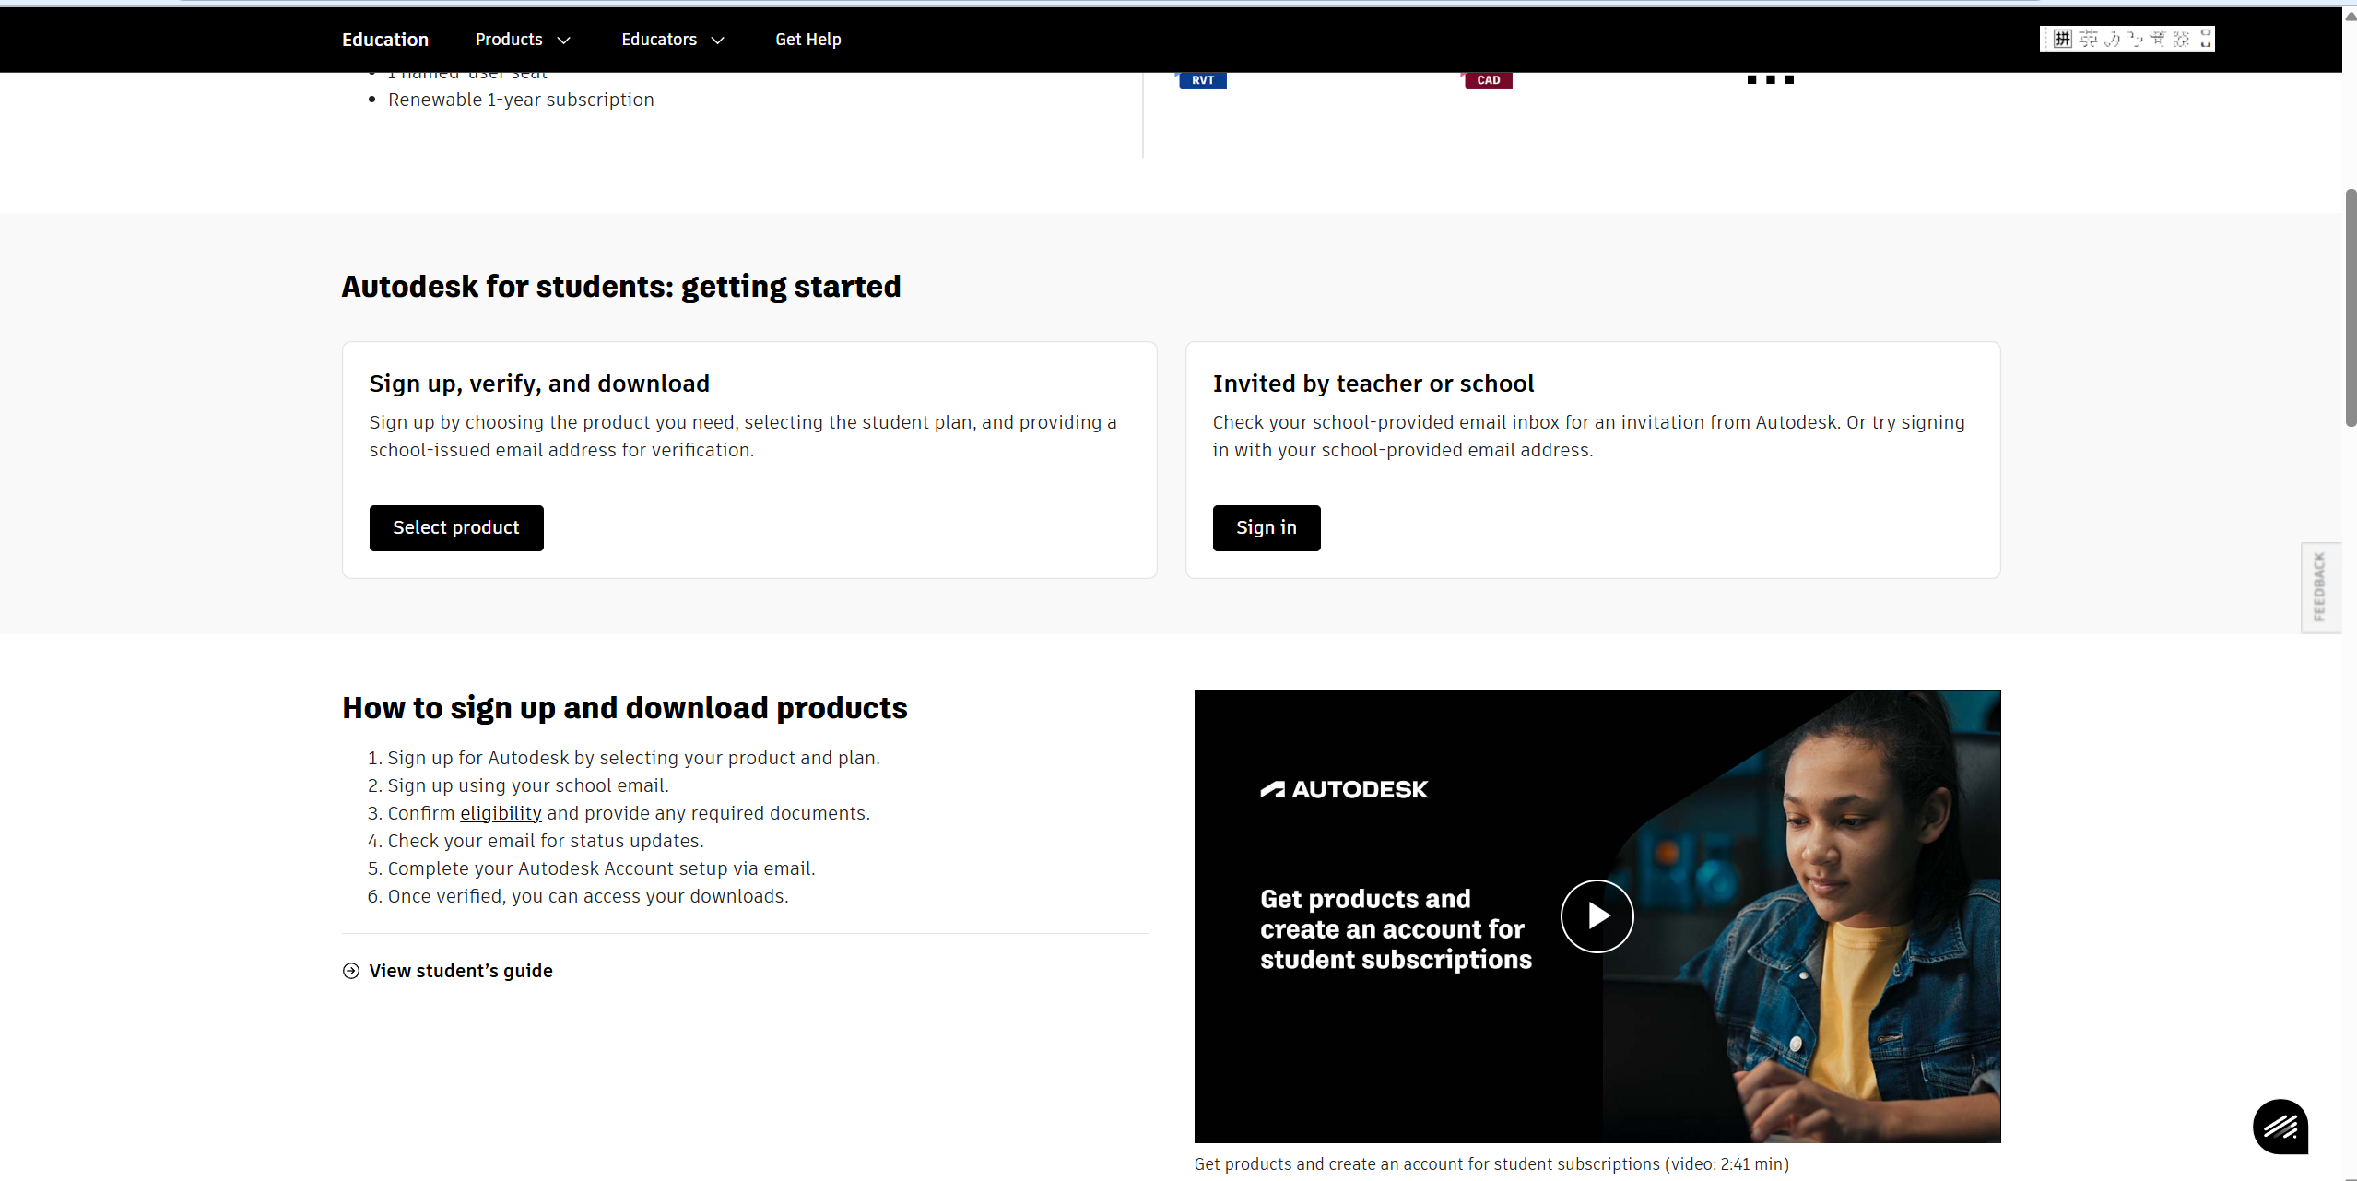Image resolution: width=2357 pixels, height=1181 pixels.
Task: Click the 'Invited by teacher or school' heading
Action: coord(1373,384)
